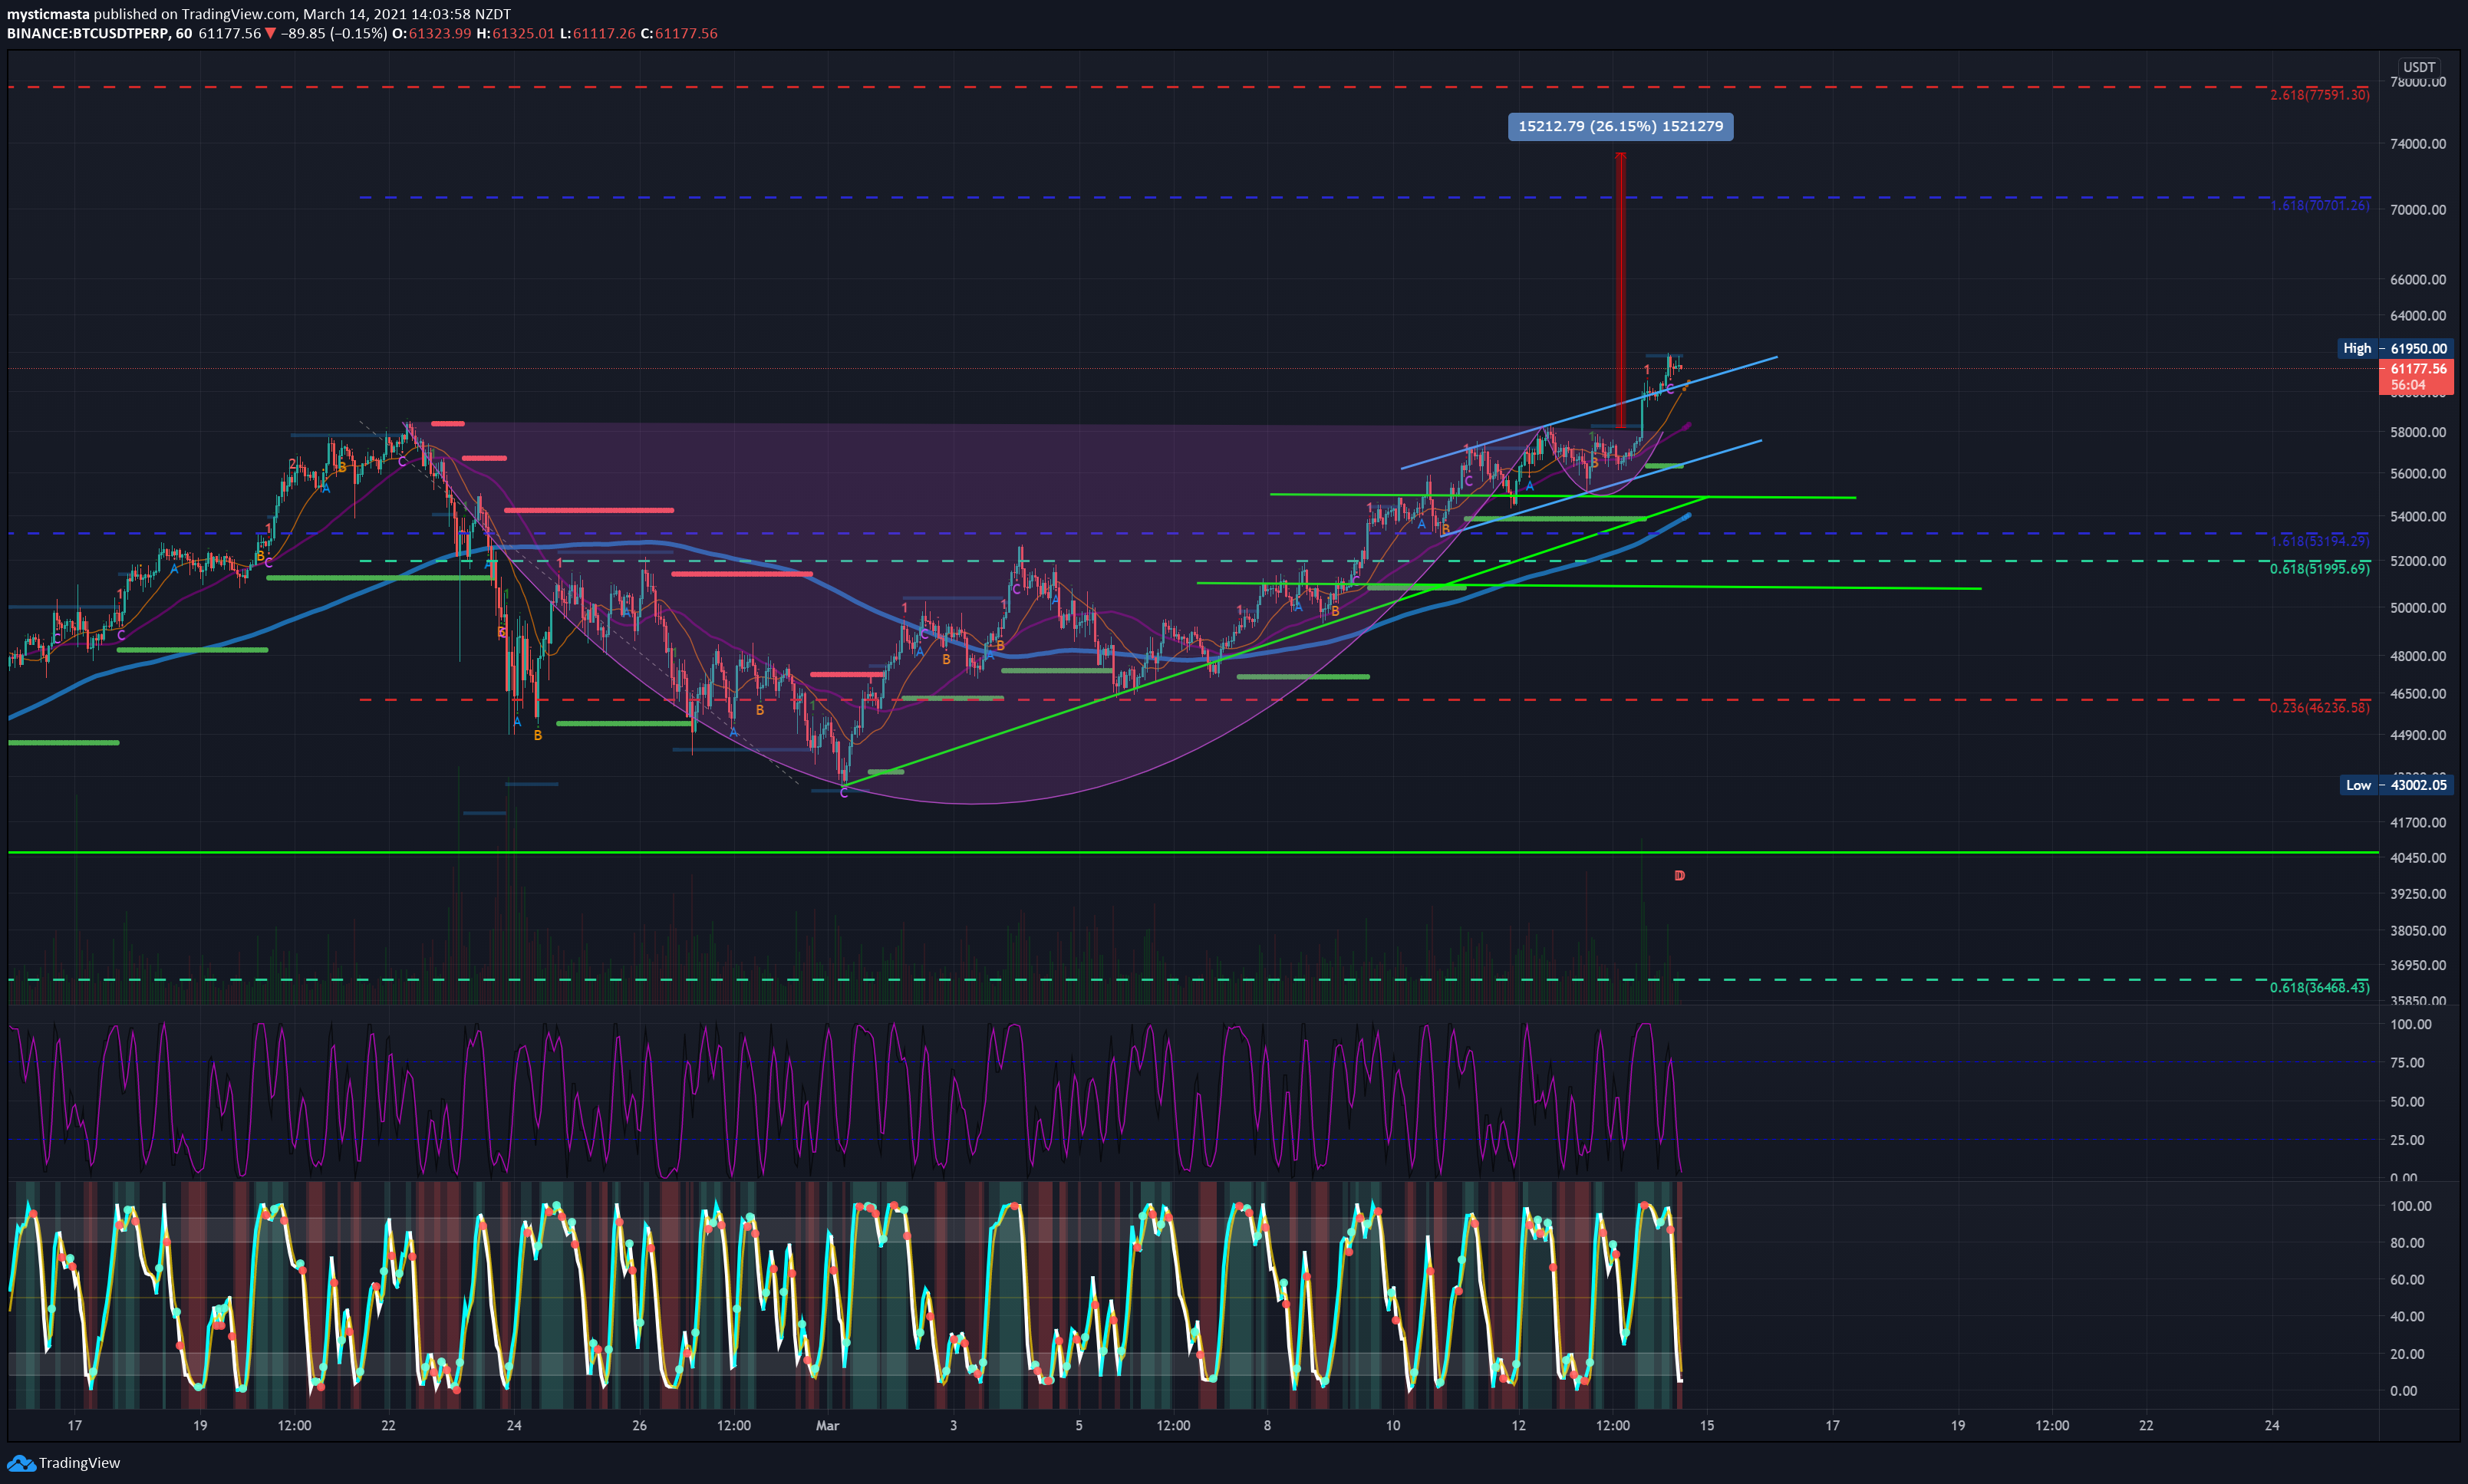2468x1484 pixels.
Task: Click the 25.00 oscillator scale label
Action: (2407, 1140)
